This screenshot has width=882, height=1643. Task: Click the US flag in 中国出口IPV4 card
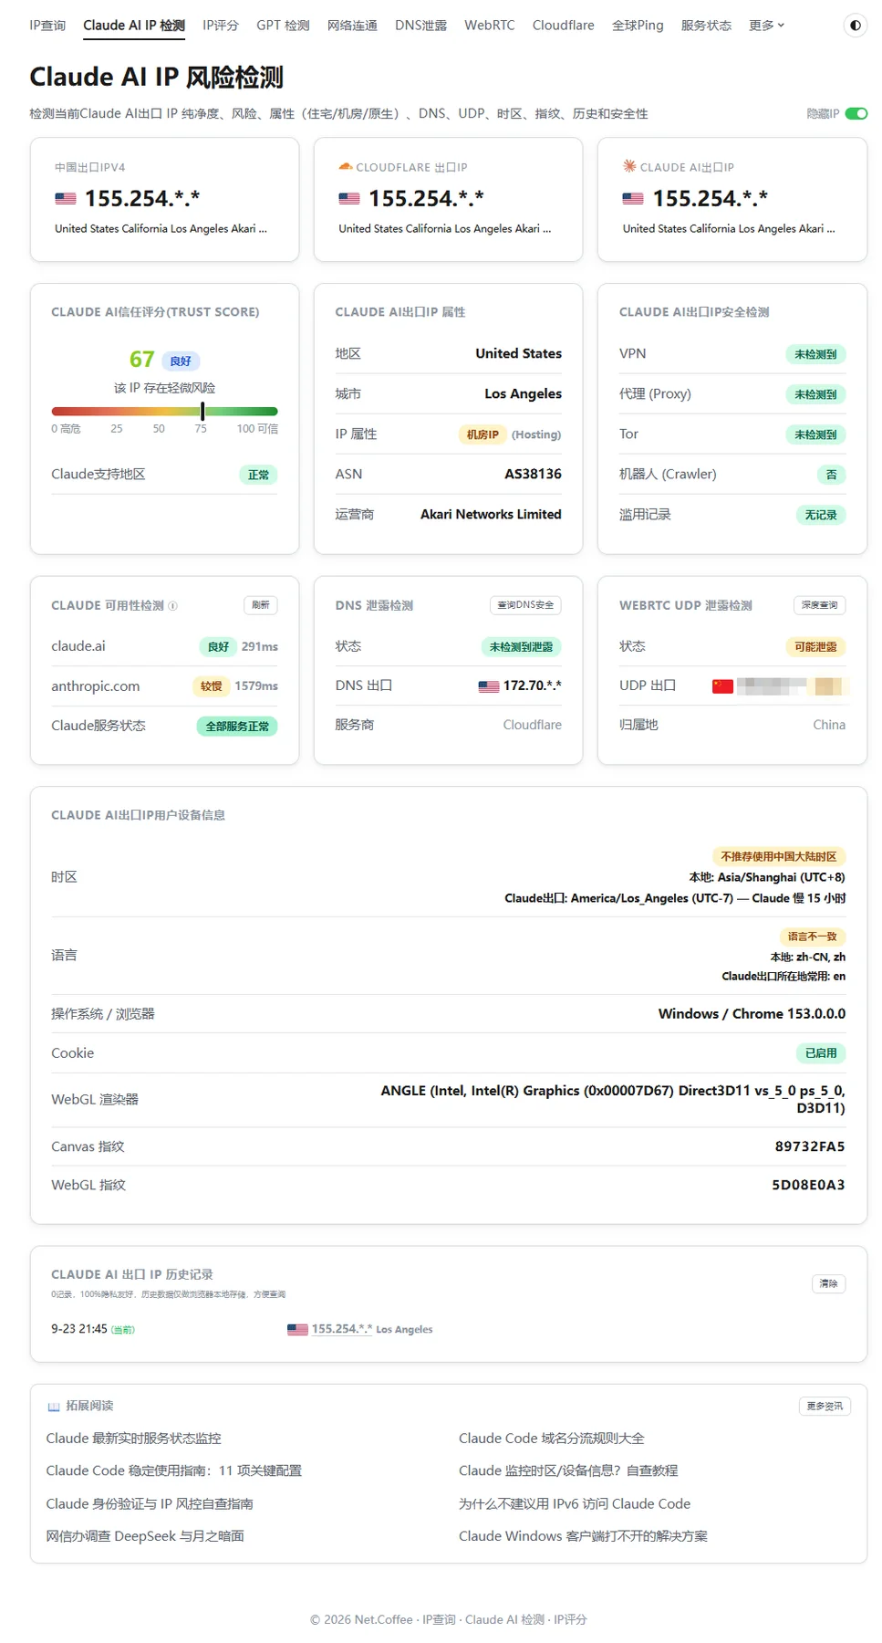click(66, 198)
